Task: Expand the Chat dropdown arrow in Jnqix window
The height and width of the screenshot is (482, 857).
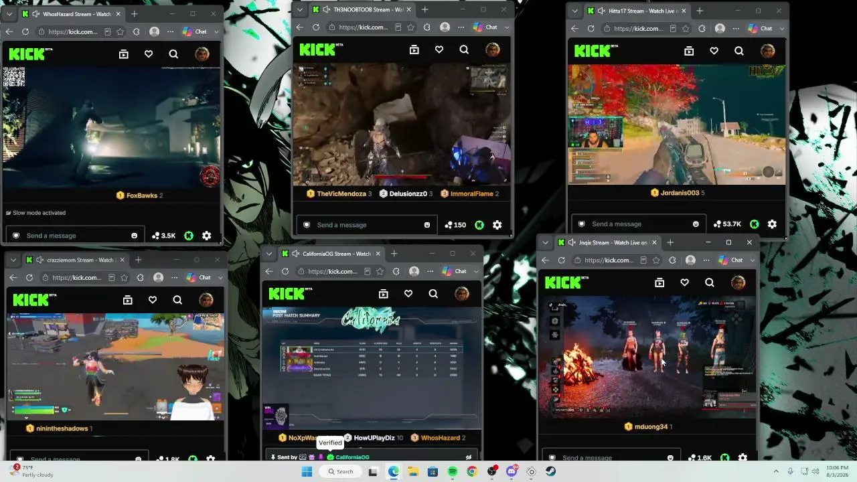Action: (x=752, y=260)
